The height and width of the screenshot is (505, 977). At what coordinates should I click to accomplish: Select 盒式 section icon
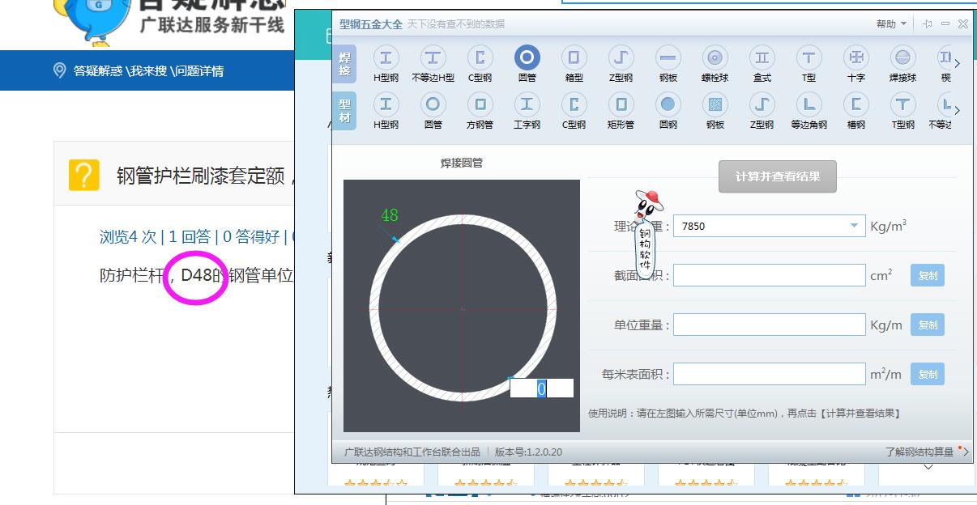click(762, 64)
